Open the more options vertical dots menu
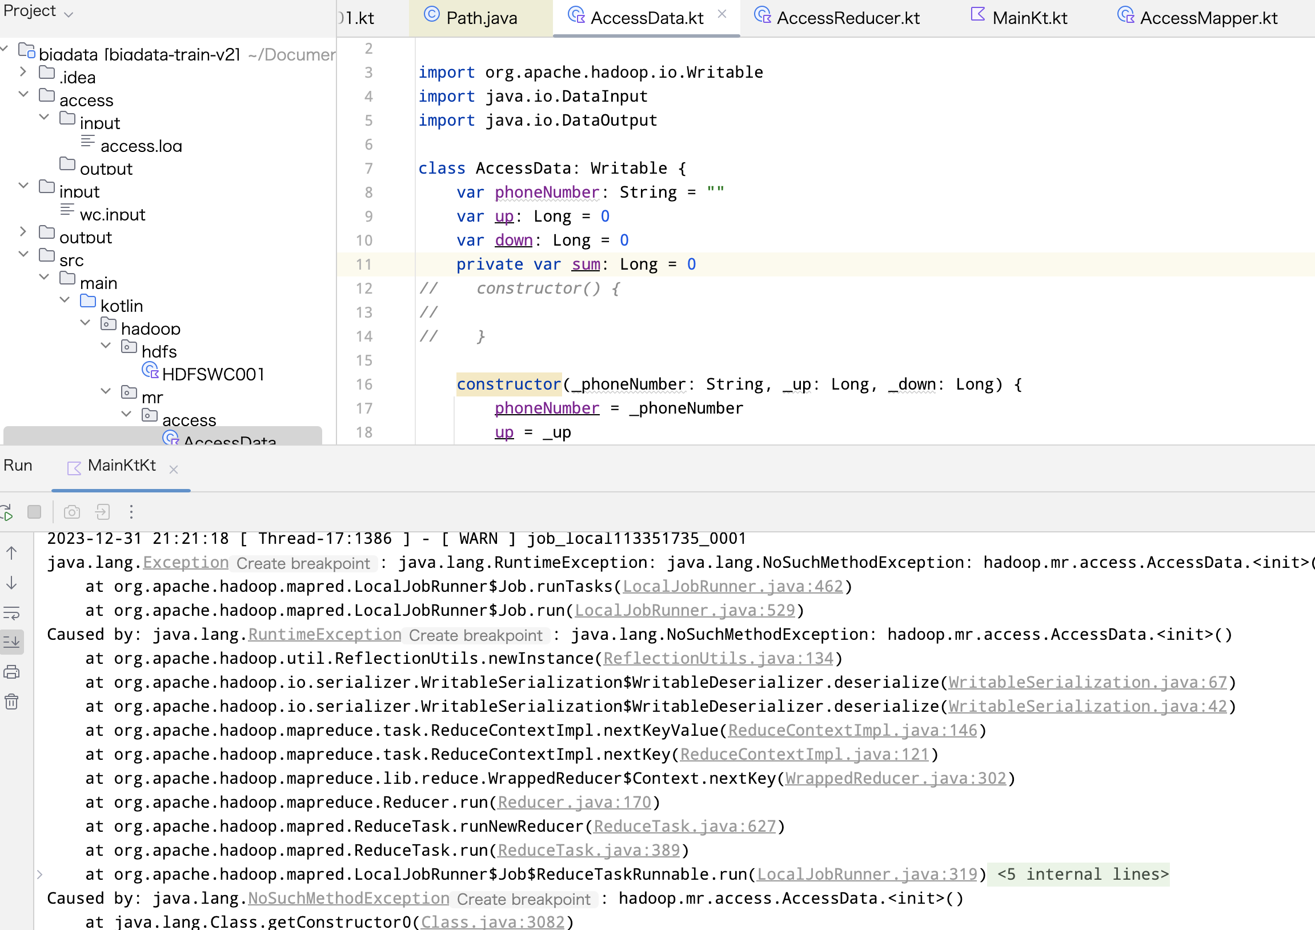 tap(131, 512)
